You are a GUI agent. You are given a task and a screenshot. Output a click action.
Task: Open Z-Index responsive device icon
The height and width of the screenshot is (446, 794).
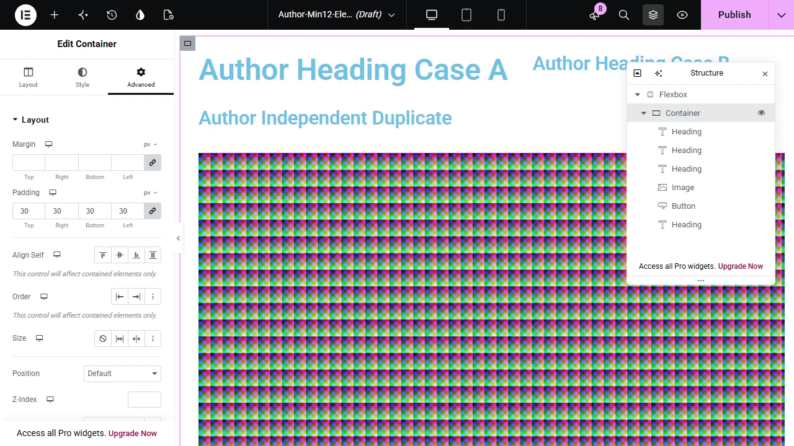(x=50, y=400)
